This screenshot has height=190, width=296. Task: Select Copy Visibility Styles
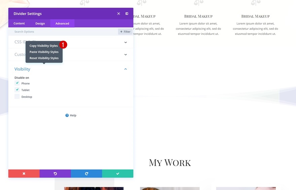(x=44, y=46)
